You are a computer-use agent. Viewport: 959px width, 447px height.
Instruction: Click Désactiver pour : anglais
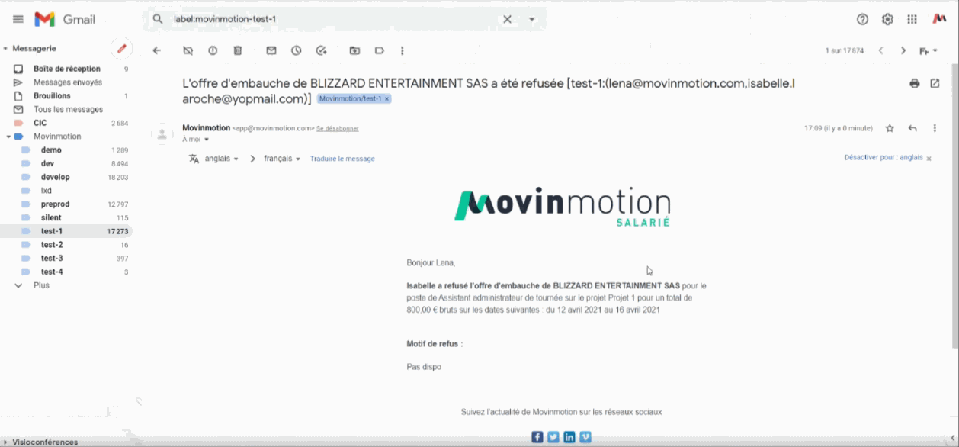884,158
